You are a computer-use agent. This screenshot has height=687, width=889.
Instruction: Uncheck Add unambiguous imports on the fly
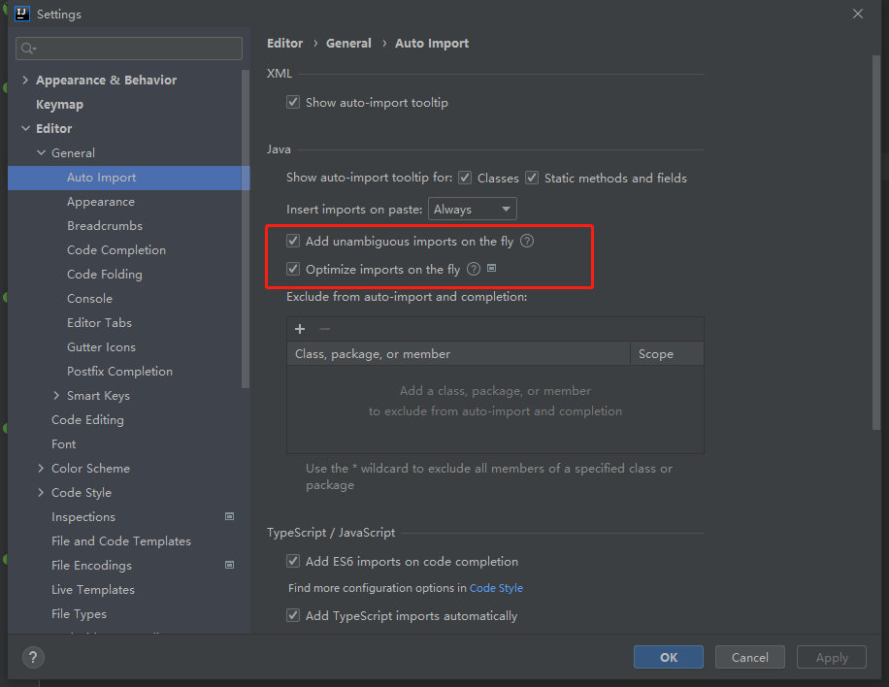293,241
